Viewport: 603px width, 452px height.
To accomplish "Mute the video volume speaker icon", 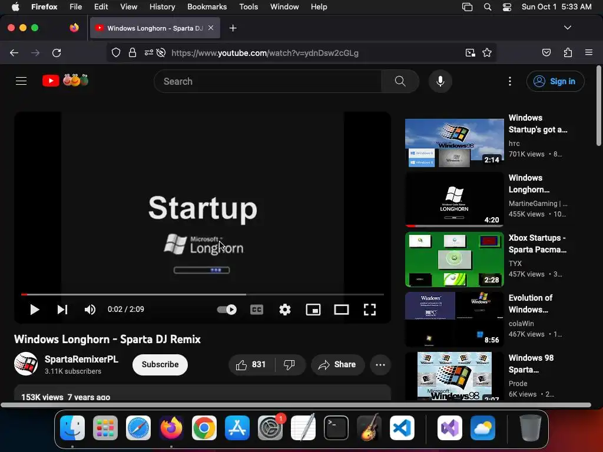I will point(90,310).
